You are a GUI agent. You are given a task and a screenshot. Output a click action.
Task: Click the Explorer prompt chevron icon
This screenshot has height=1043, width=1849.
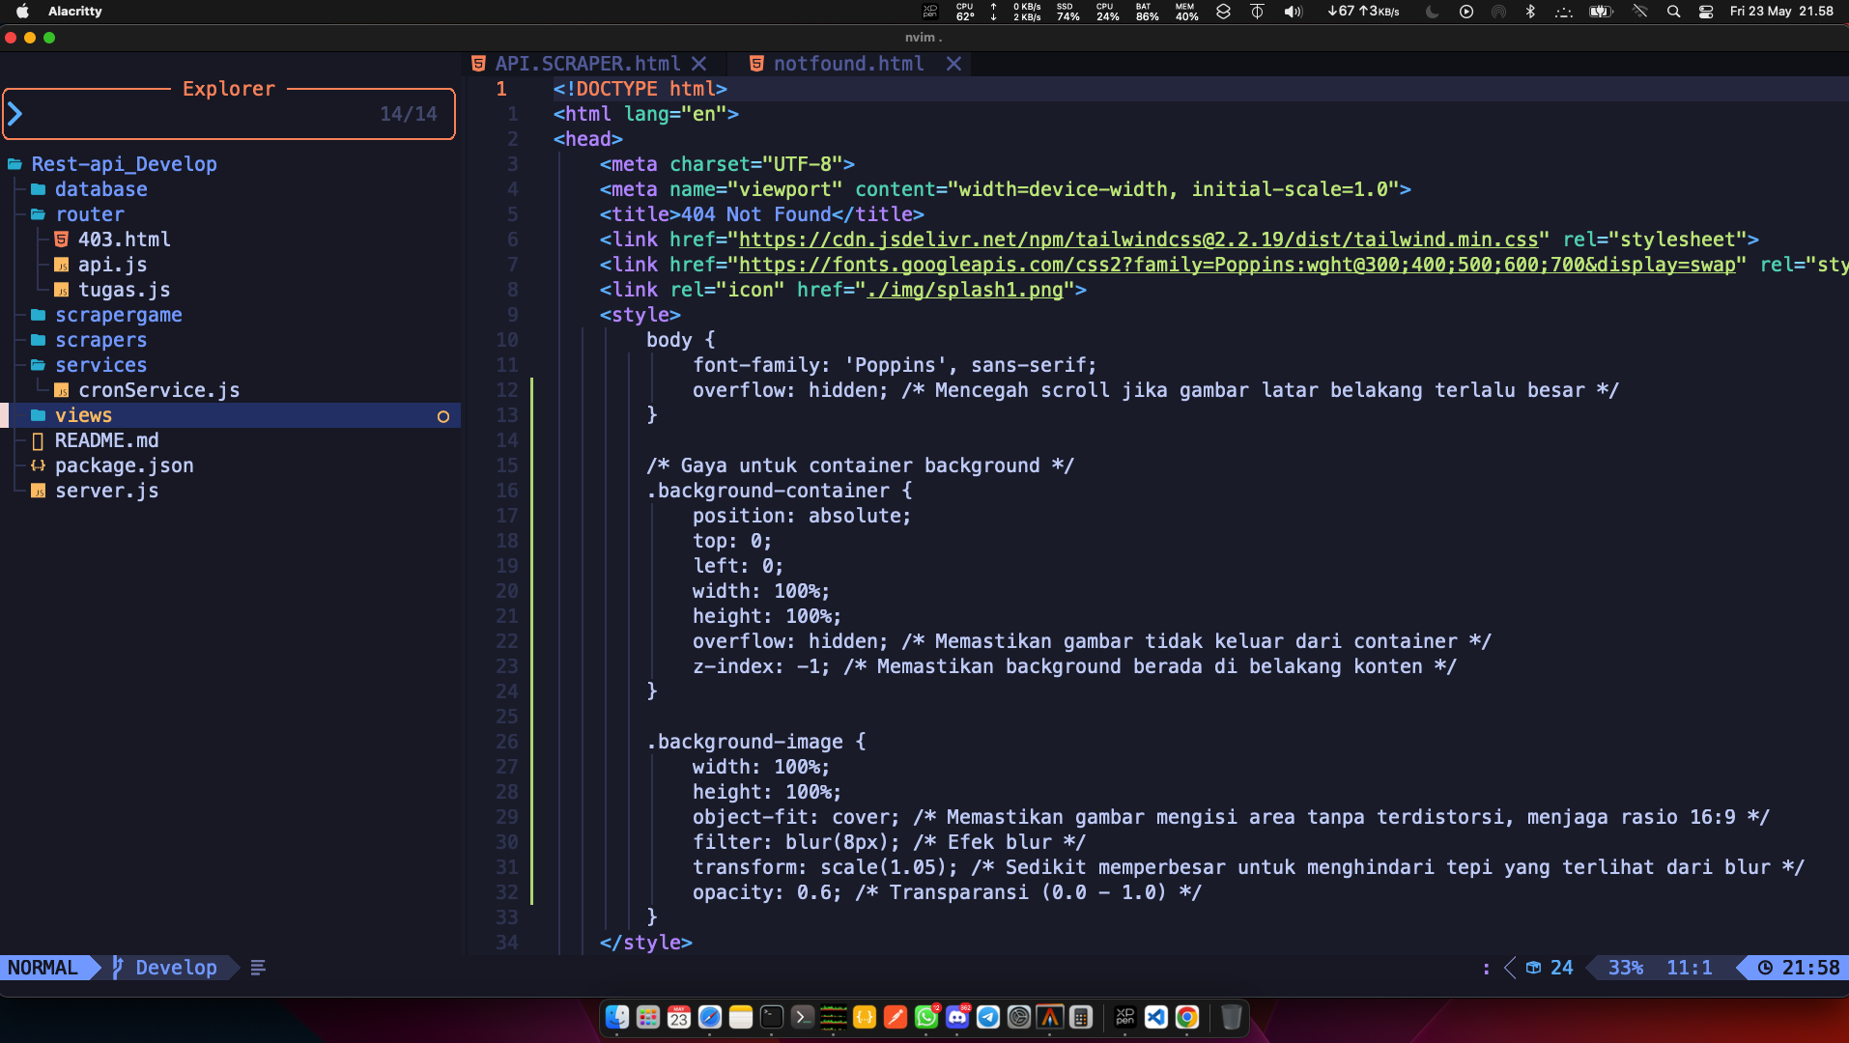(x=15, y=114)
